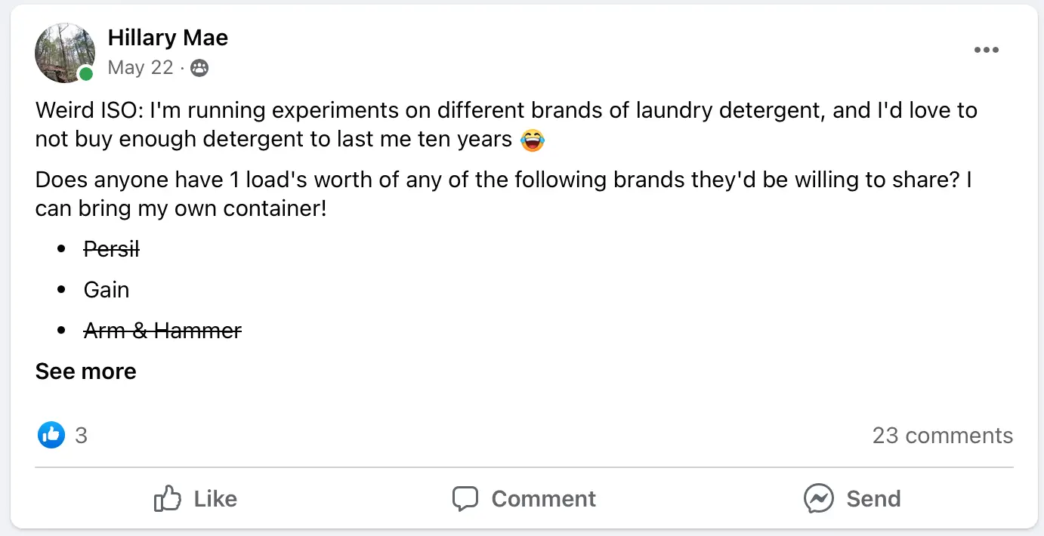Select the Like thumbs-up icon
This screenshot has height=536, width=1044.
[168, 498]
